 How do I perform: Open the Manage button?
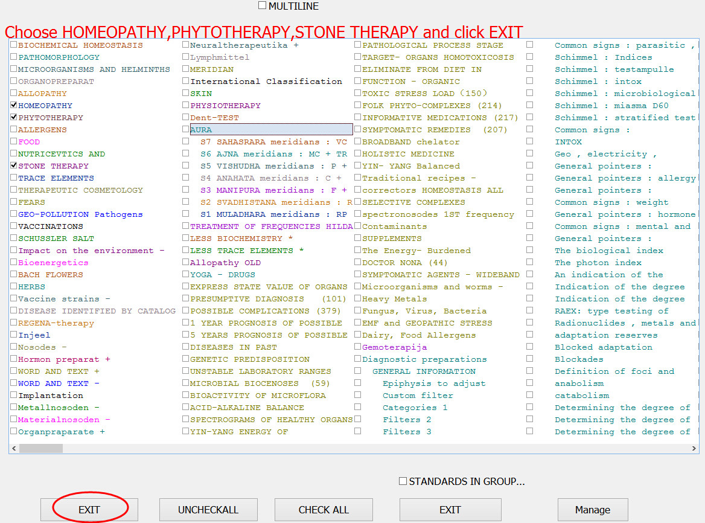point(592,510)
